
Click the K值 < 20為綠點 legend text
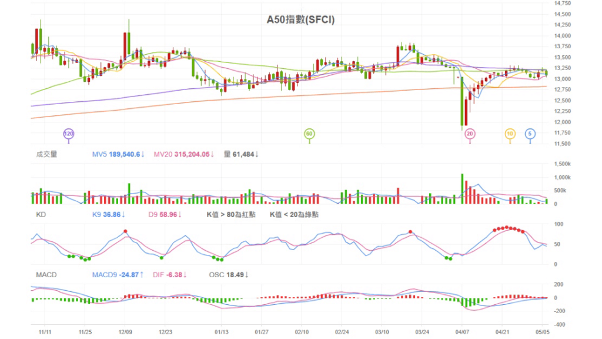tap(294, 214)
